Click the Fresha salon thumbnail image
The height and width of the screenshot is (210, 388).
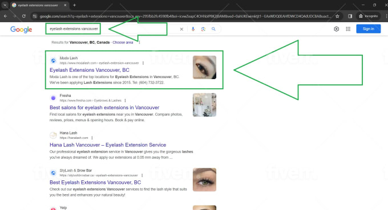click(x=204, y=105)
